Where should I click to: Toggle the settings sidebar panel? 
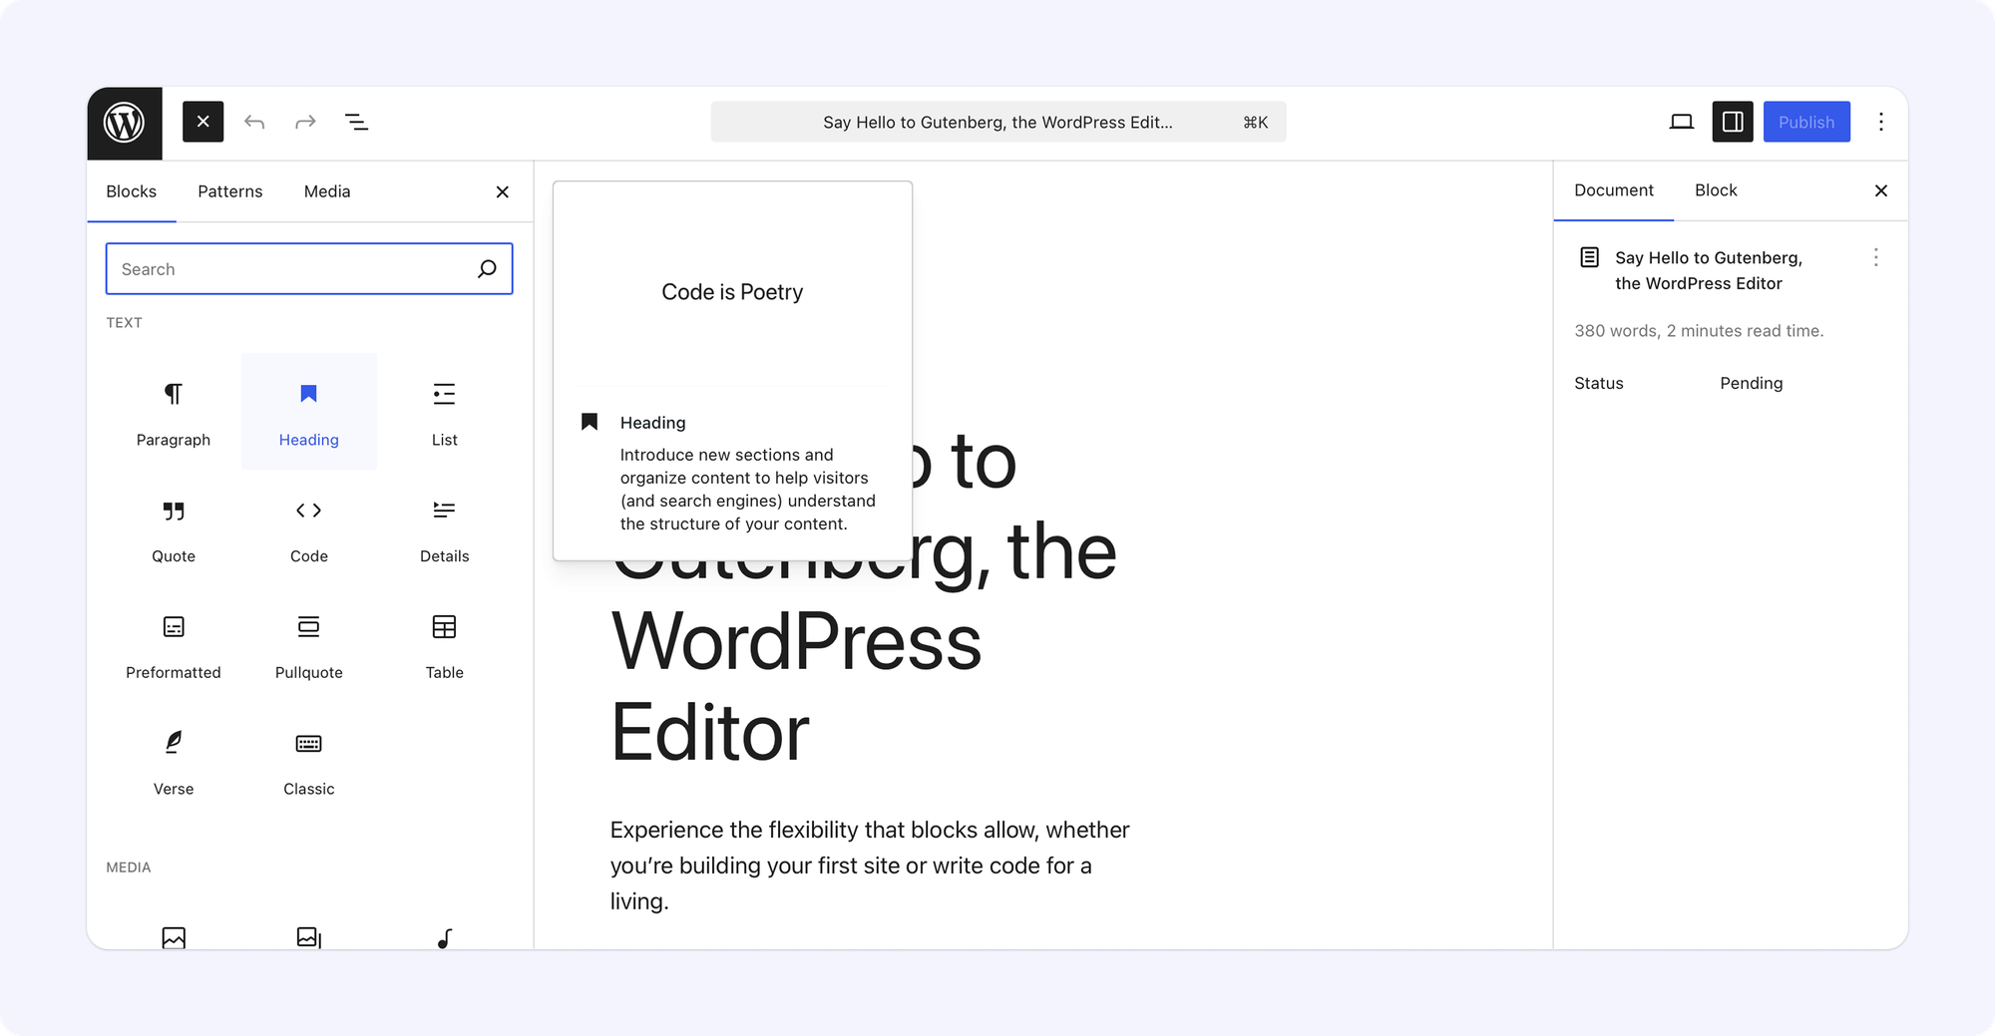[1733, 122]
